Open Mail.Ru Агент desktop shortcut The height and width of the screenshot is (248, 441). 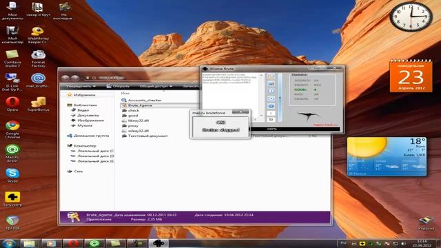coord(12,153)
